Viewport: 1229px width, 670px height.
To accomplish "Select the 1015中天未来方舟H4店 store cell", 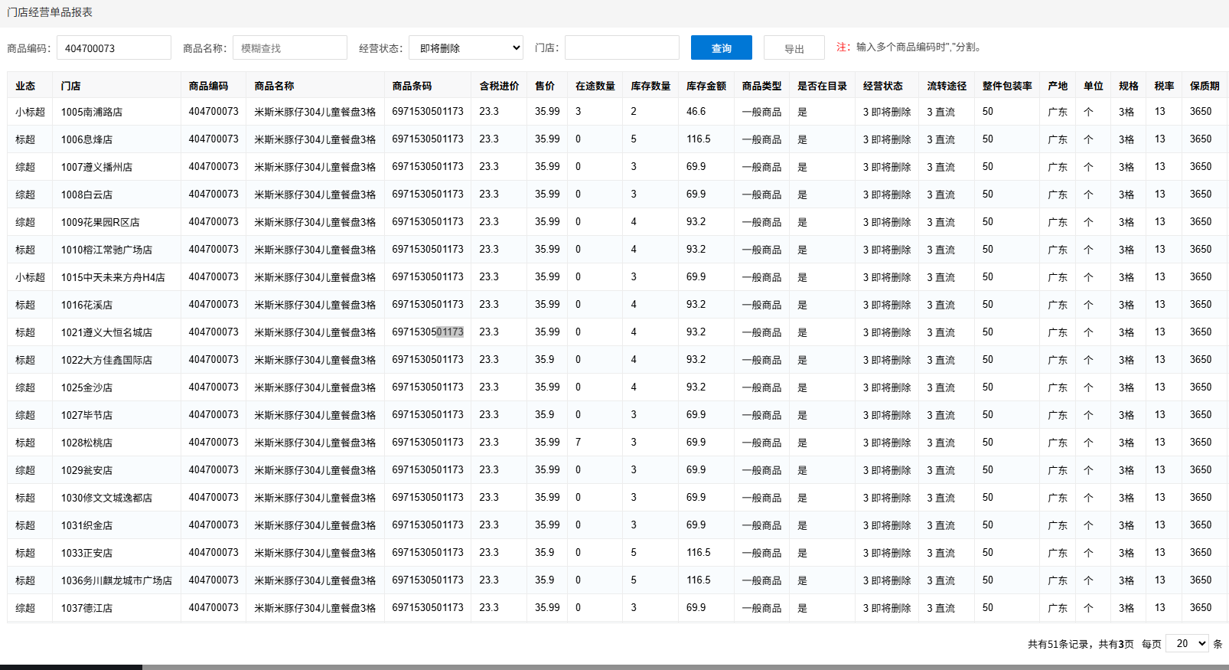I will 112,277.
